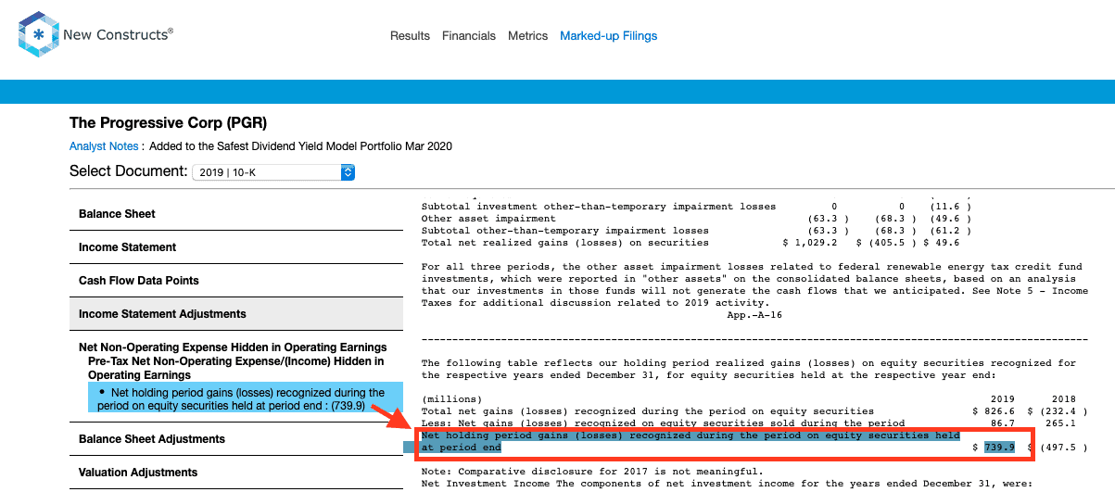The image size is (1115, 492).
Task: Click the 'App.-A-16' page marker
Action: pos(754,315)
